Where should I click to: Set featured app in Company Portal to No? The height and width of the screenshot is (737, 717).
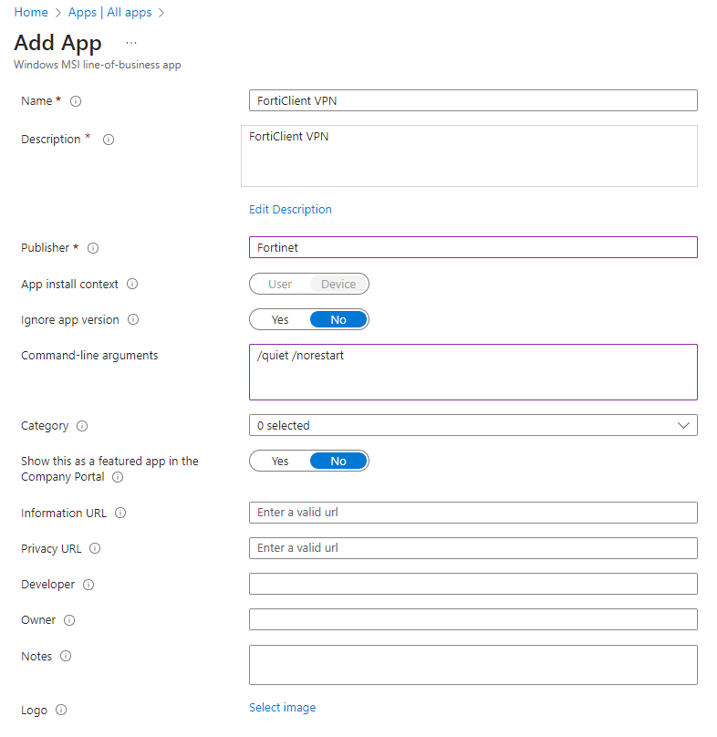(338, 462)
